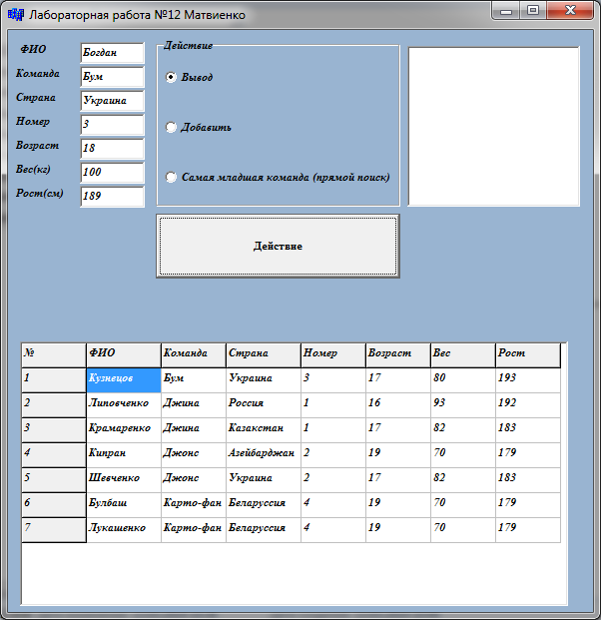Select the Лукашенко name cell
601x620 pixels.
pos(124,528)
